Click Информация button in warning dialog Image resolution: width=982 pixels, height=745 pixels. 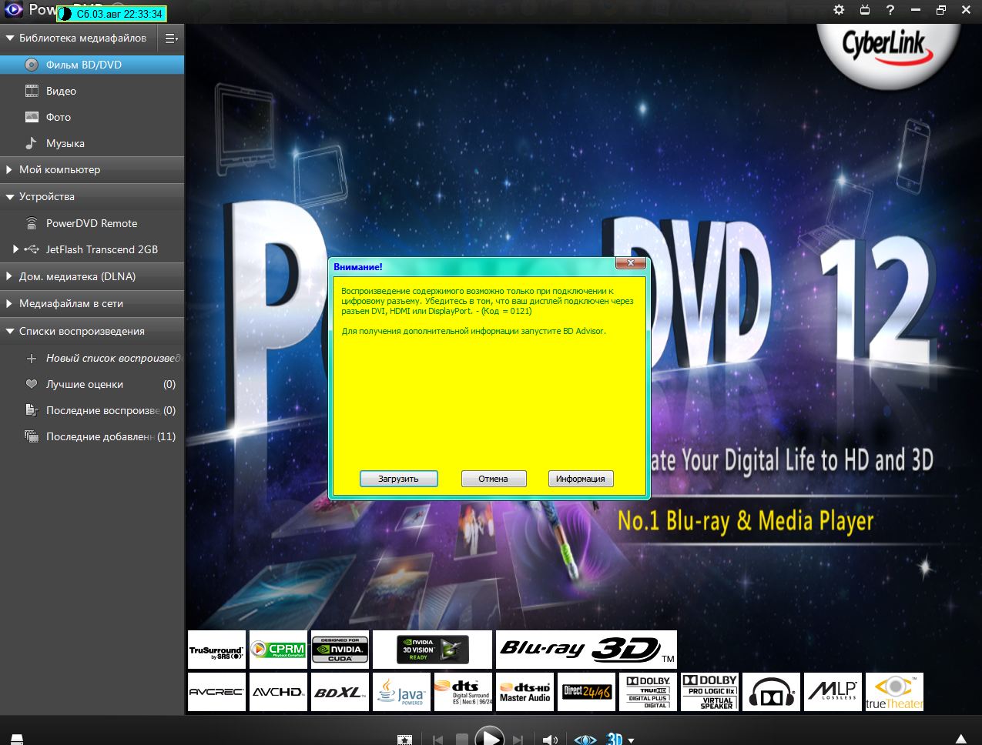(581, 479)
